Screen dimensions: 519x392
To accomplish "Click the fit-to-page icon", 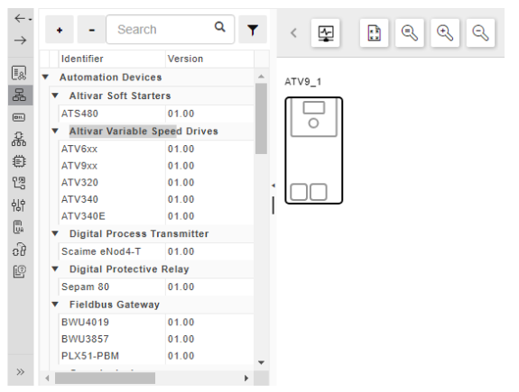I will tap(374, 33).
